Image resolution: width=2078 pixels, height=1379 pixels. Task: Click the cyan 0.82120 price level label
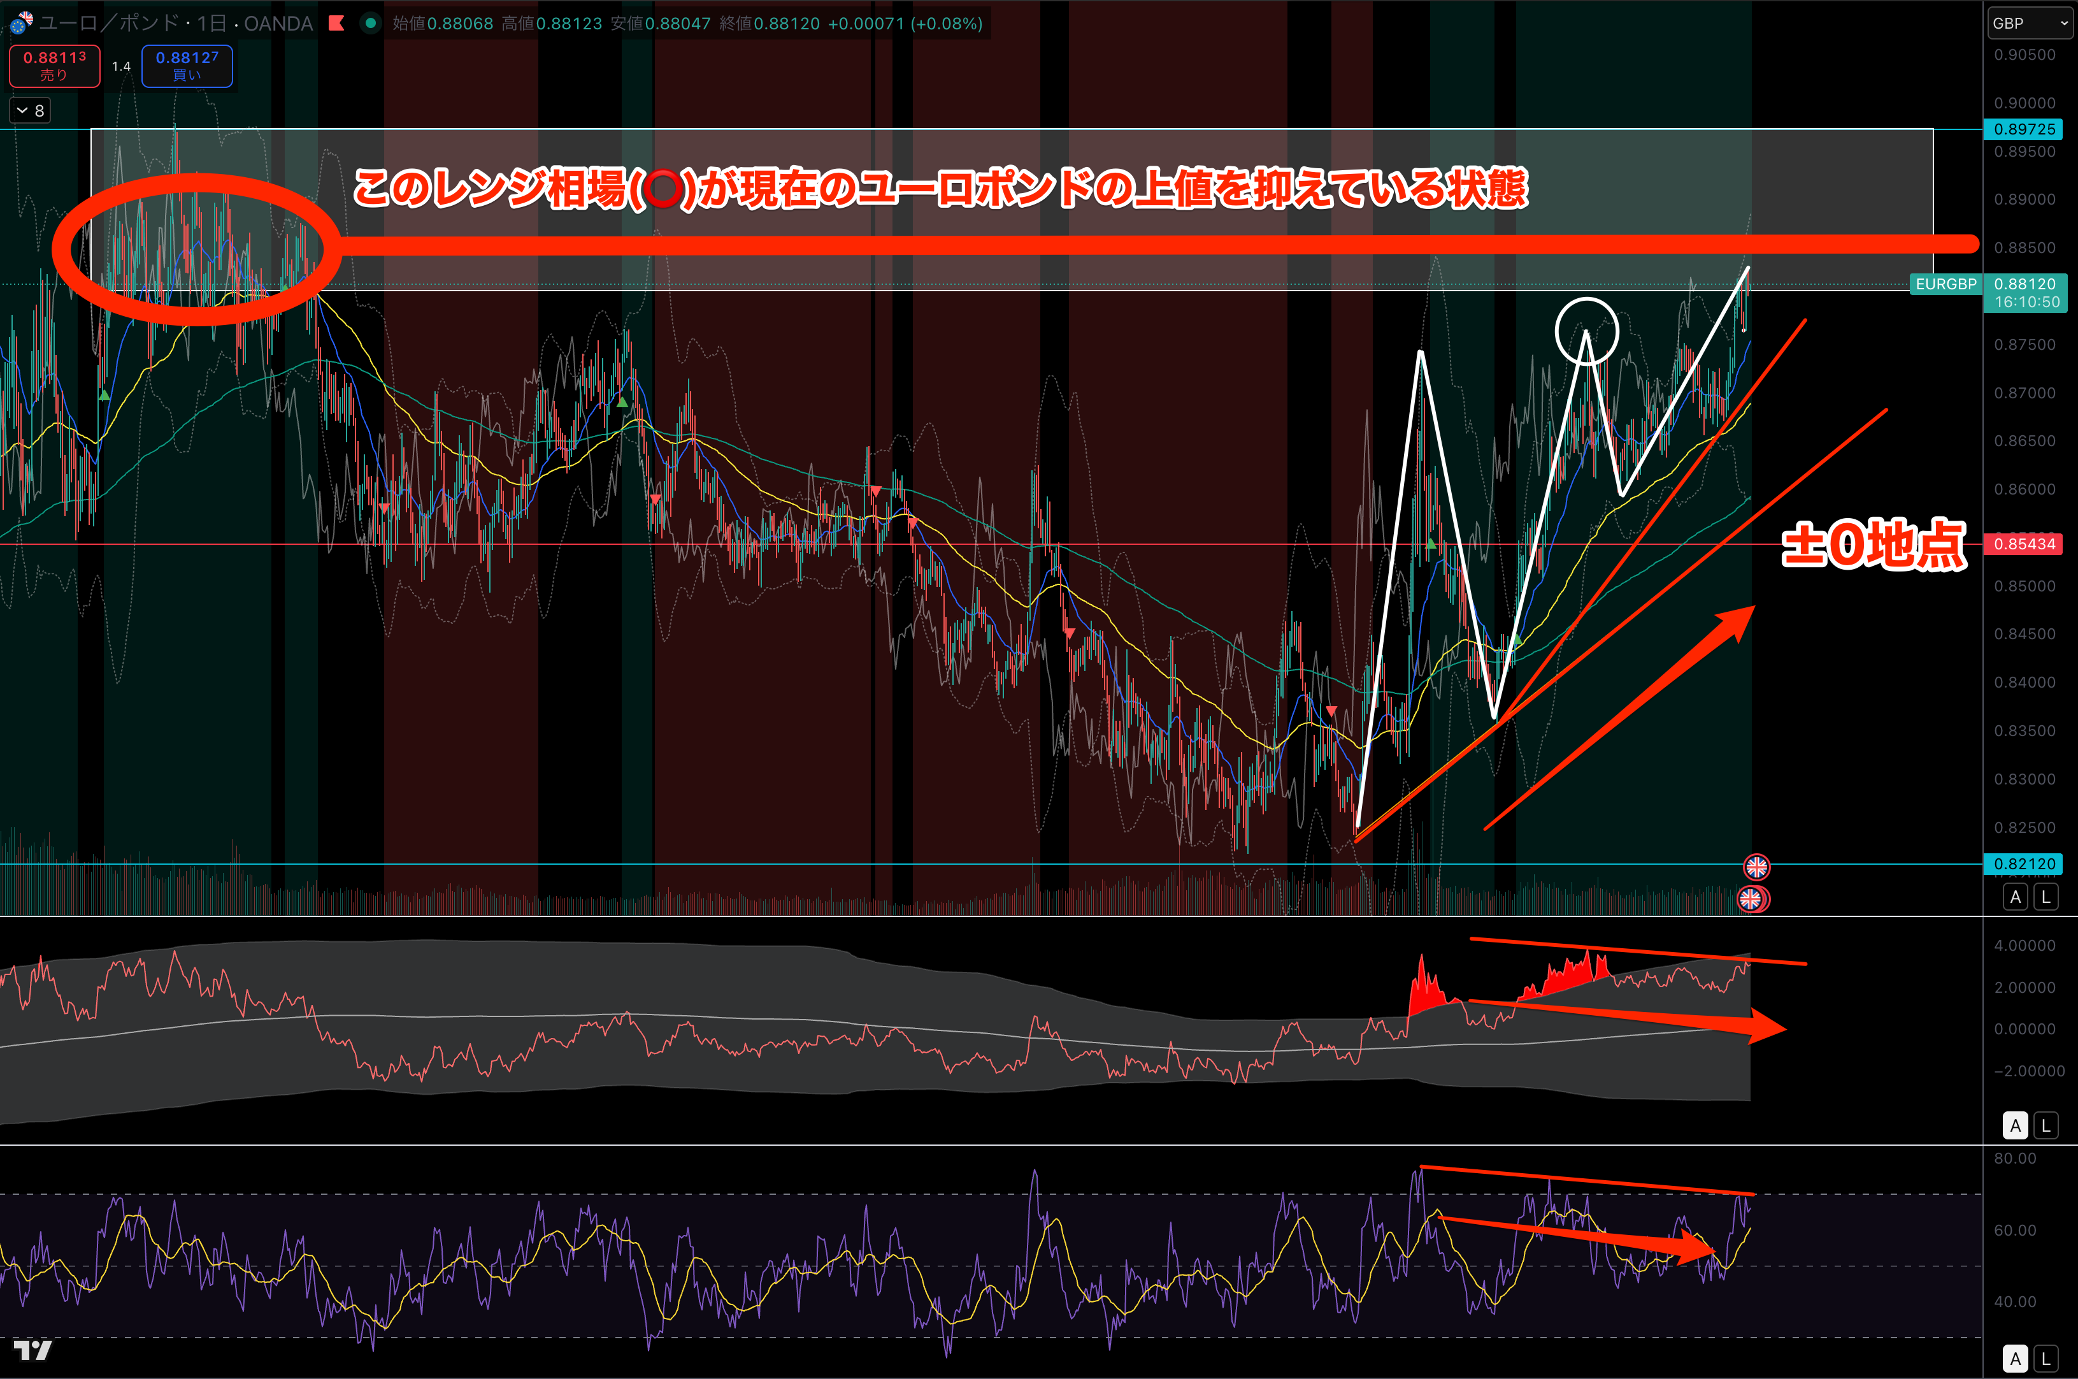[2024, 863]
